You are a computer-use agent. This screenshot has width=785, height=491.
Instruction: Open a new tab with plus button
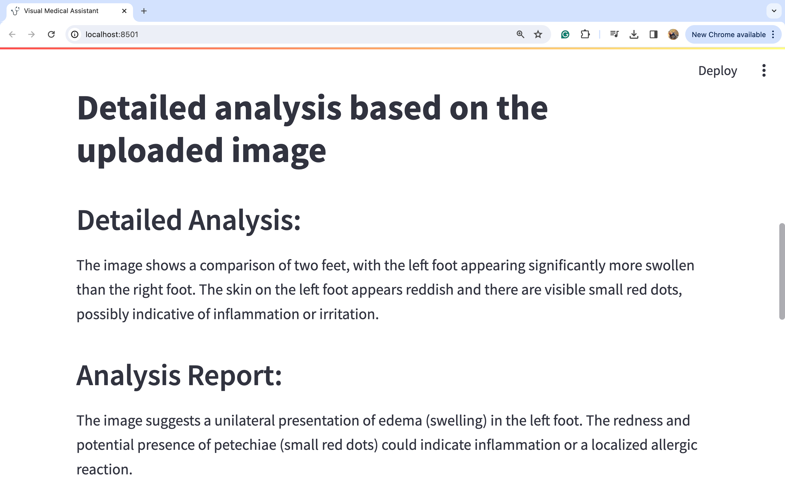point(144,11)
